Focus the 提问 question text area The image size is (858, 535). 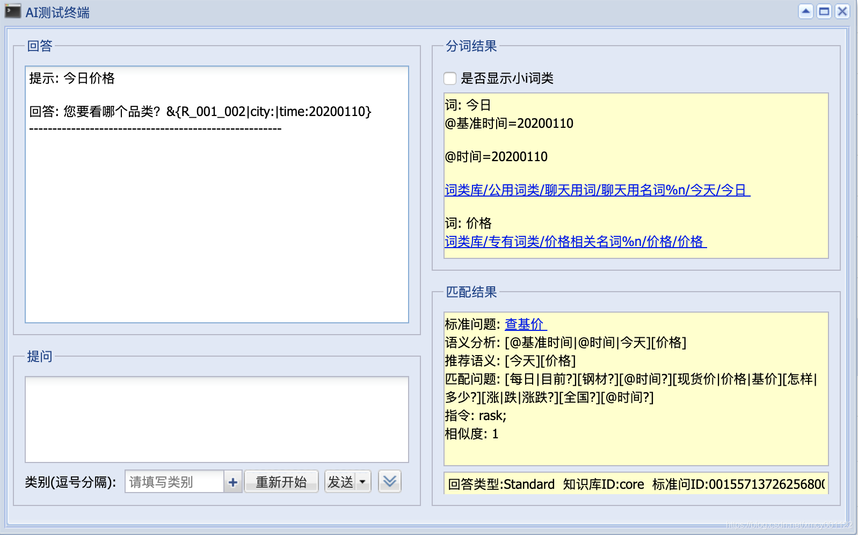tap(217, 419)
